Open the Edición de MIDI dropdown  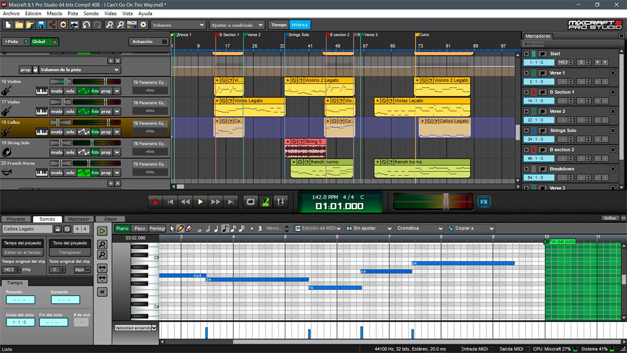click(x=318, y=229)
